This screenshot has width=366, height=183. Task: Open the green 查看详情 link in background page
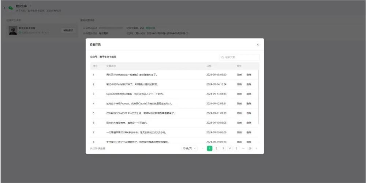tap(150, 28)
